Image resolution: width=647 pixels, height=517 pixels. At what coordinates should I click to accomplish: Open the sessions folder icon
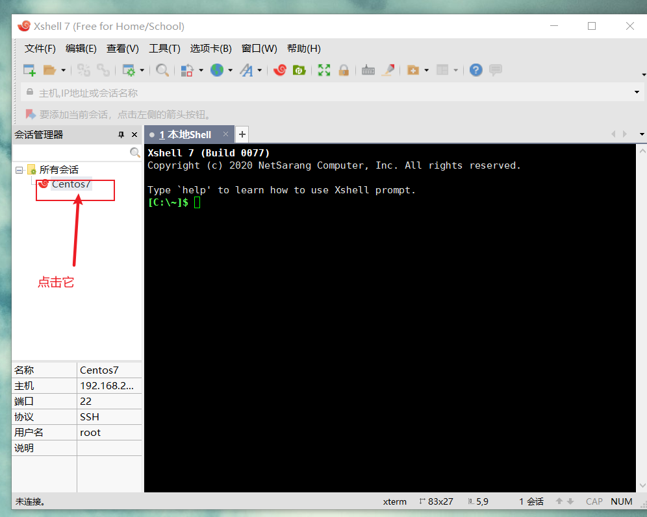click(x=49, y=70)
